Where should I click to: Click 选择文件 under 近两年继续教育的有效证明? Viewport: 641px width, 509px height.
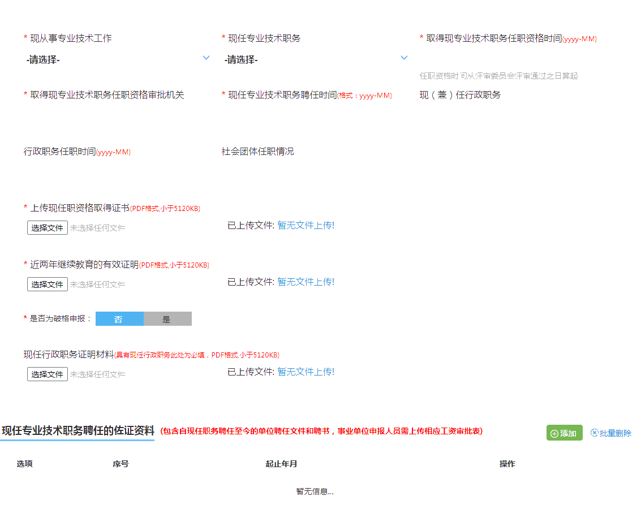[47, 283]
